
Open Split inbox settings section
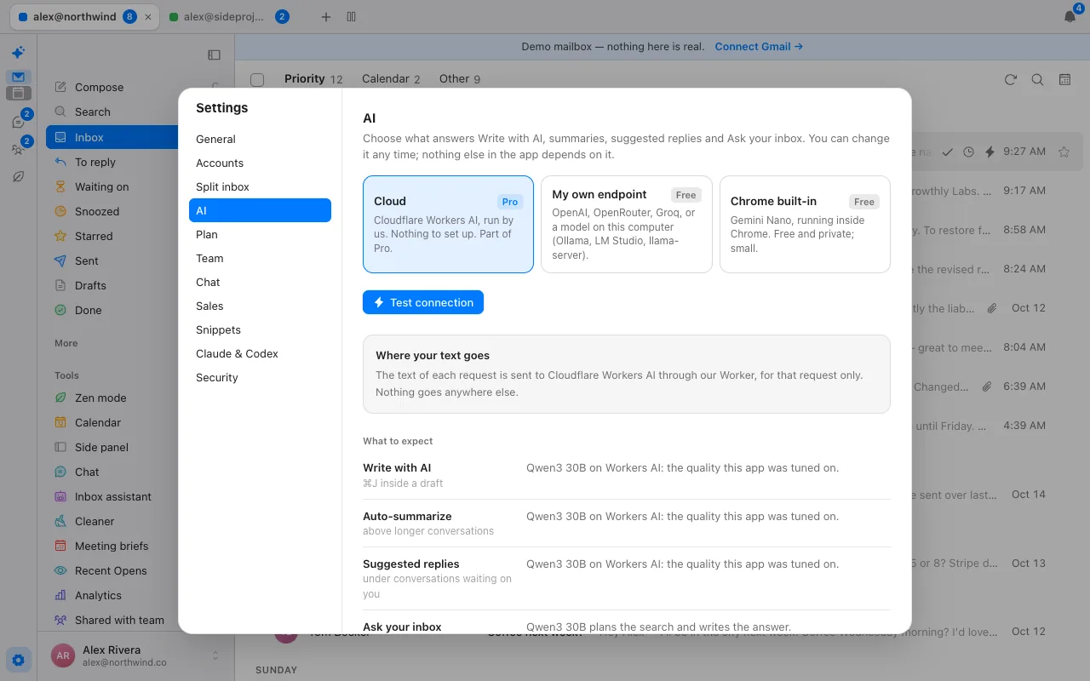click(x=260, y=186)
